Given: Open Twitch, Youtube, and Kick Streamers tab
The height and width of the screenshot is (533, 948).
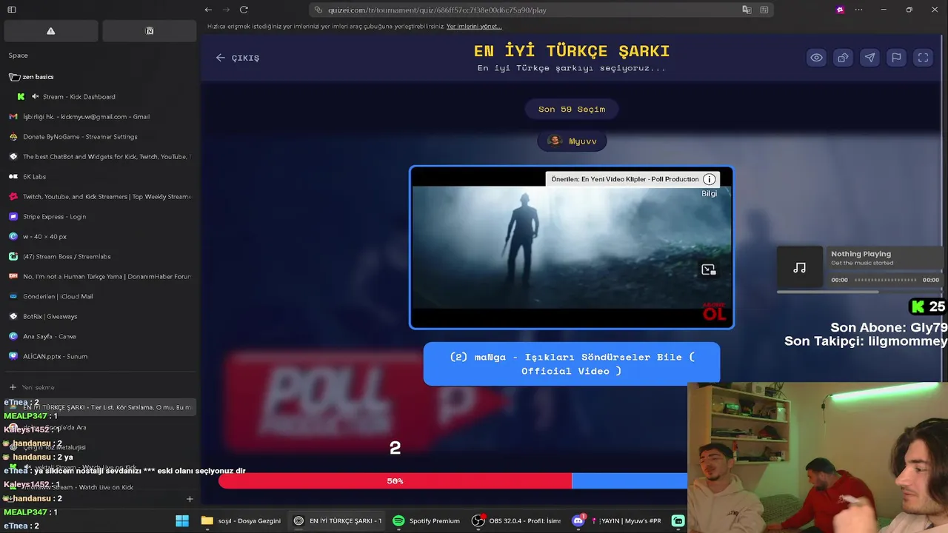Looking at the screenshot, I should [99, 197].
